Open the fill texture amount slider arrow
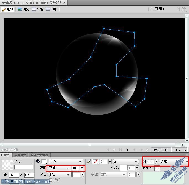Viewport: 189px width, 185px height. [x=82, y=175]
